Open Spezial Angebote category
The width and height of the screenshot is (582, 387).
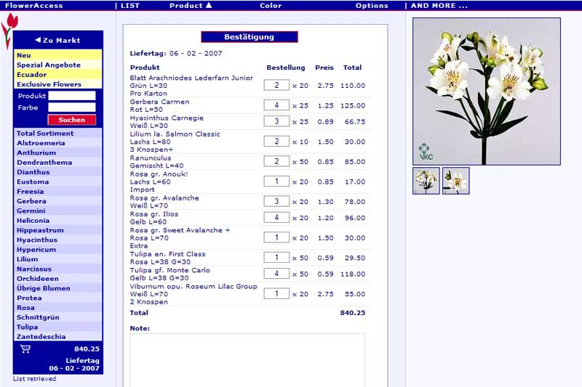49,65
